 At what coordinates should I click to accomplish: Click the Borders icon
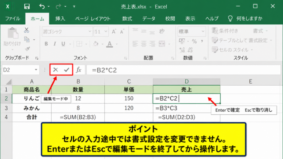(79, 44)
